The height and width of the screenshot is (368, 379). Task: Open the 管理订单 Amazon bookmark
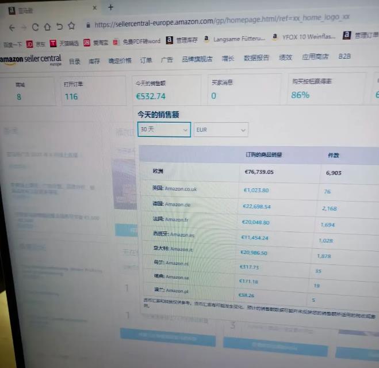361,35
